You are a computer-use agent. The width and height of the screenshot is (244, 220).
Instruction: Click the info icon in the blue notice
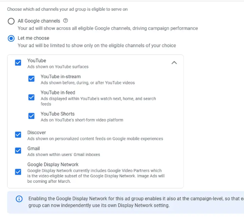(19, 199)
